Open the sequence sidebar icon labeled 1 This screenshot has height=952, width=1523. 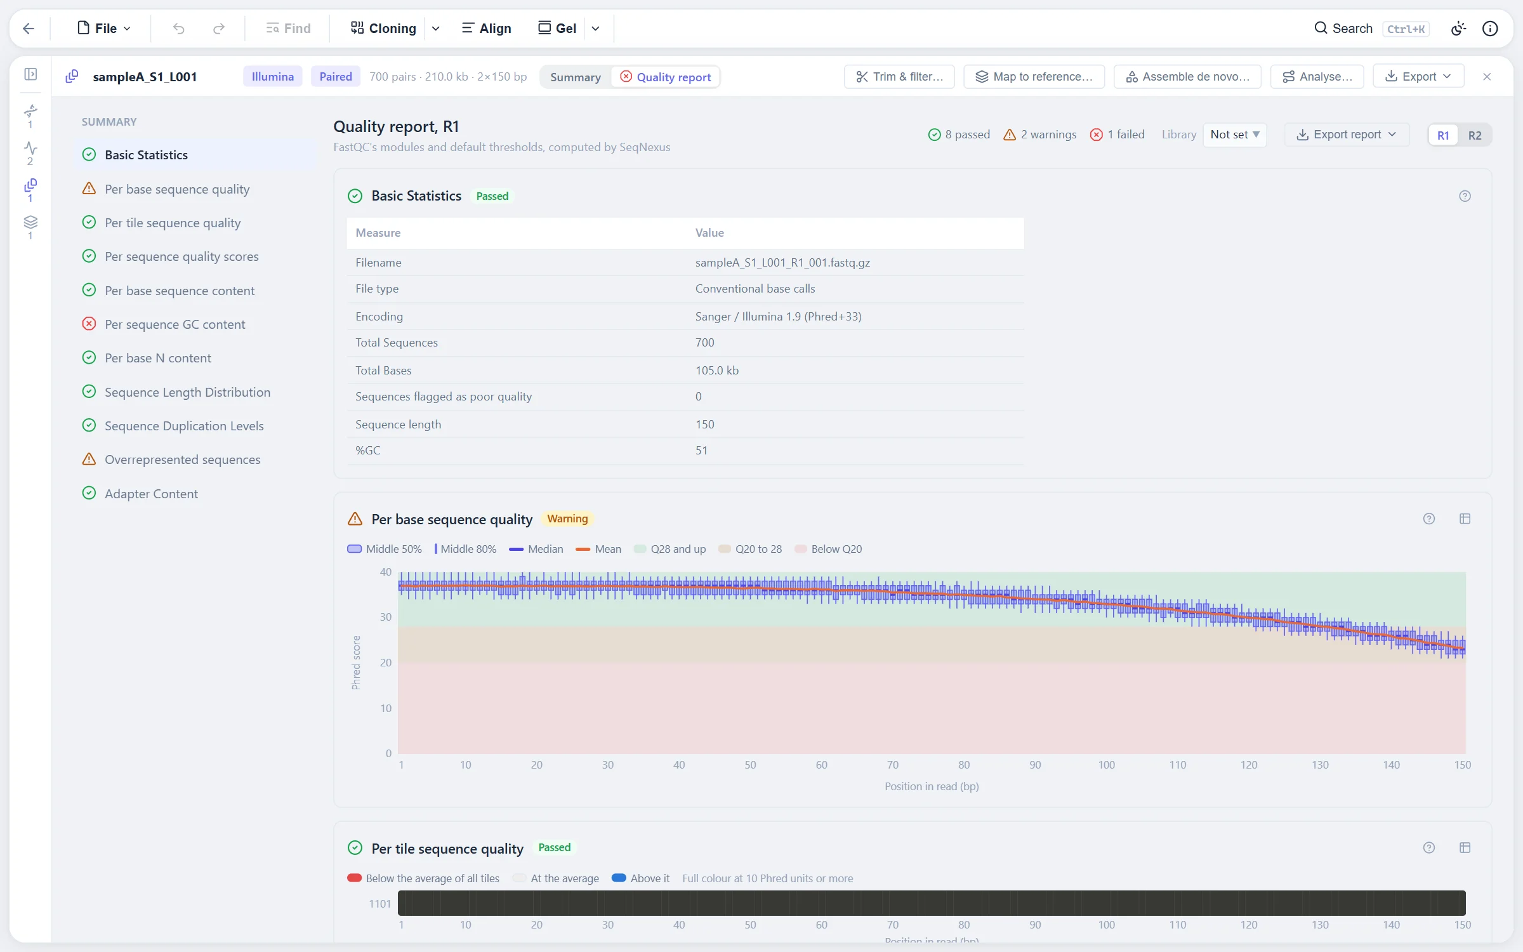pos(30,116)
